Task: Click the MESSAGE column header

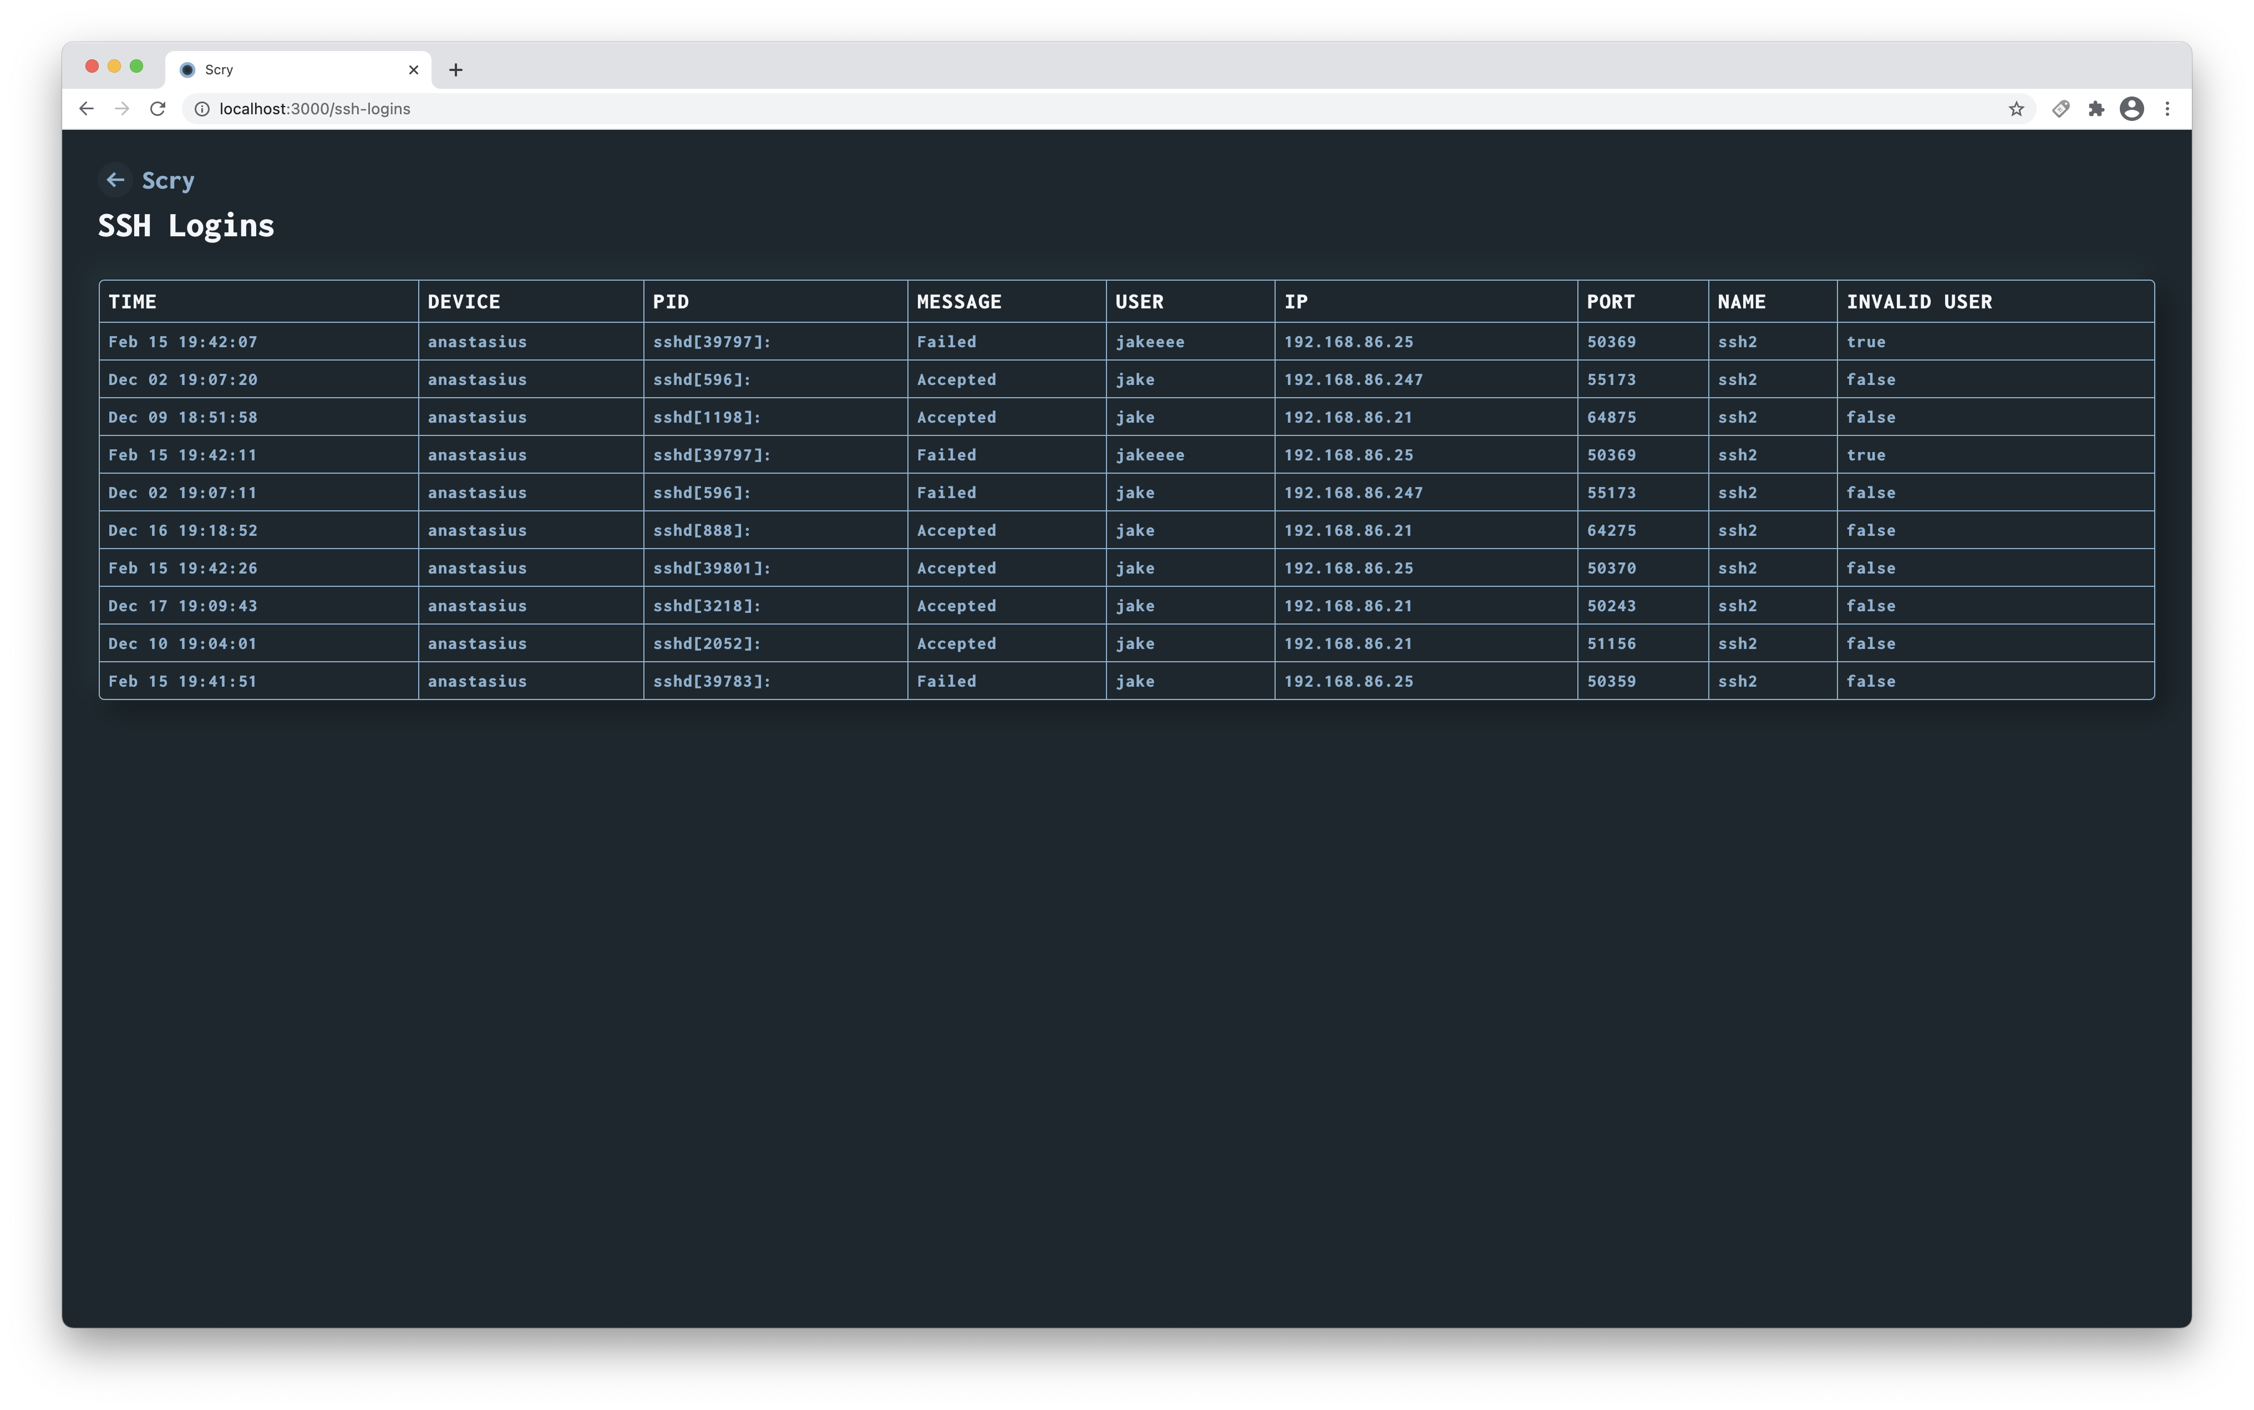Action: pos(958,302)
